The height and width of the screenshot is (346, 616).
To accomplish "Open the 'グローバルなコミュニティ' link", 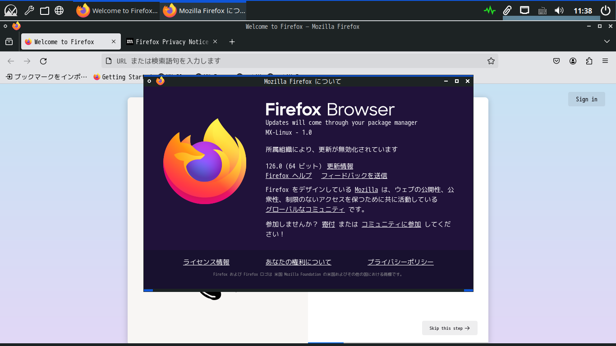I will pos(305,209).
